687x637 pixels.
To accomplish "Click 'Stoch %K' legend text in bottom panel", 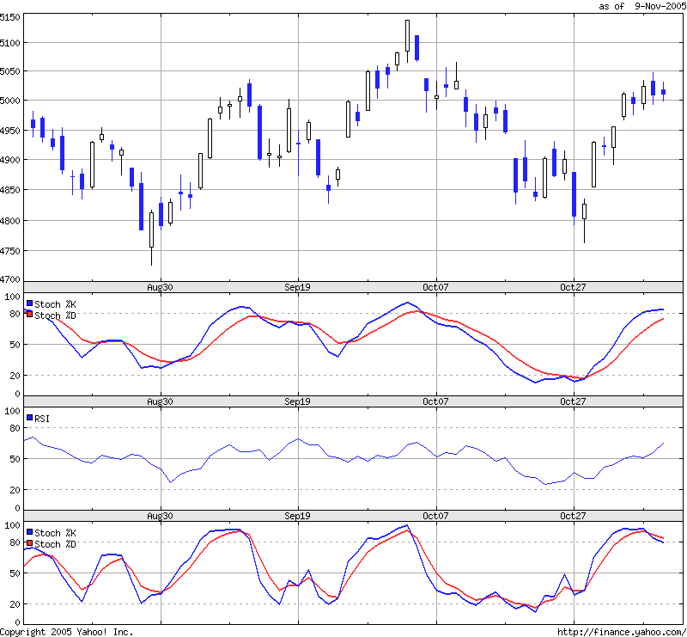I will (x=55, y=533).
